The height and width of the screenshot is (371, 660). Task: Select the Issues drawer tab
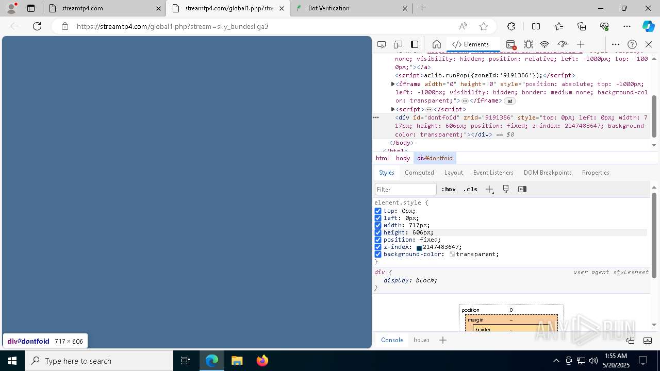pos(421,340)
